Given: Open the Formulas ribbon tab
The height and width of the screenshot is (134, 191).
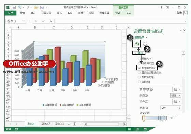Looking at the screenshot, I should [59, 13].
